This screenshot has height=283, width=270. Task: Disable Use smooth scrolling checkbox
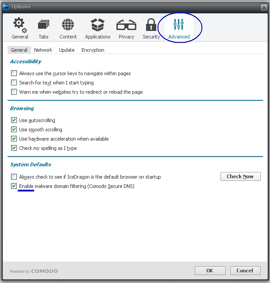pos(14,130)
